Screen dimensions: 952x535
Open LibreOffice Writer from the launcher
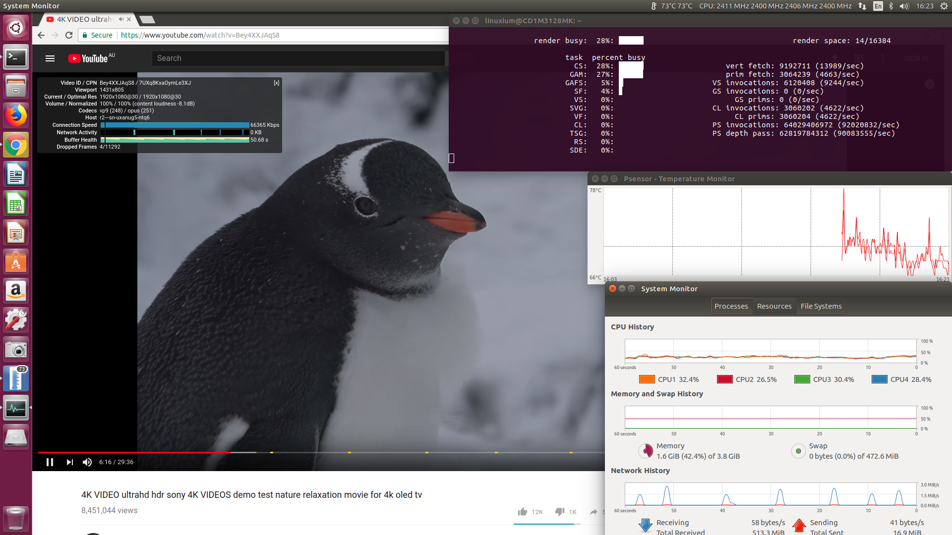pyautogui.click(x=16, y=174)
